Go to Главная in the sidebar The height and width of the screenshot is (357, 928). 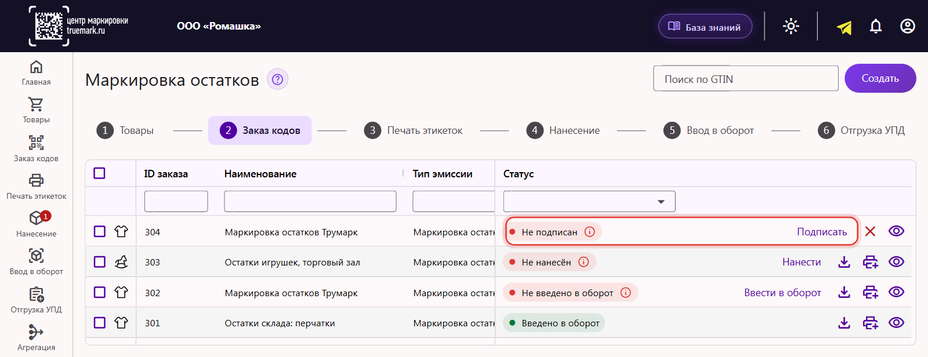point(36,72)
